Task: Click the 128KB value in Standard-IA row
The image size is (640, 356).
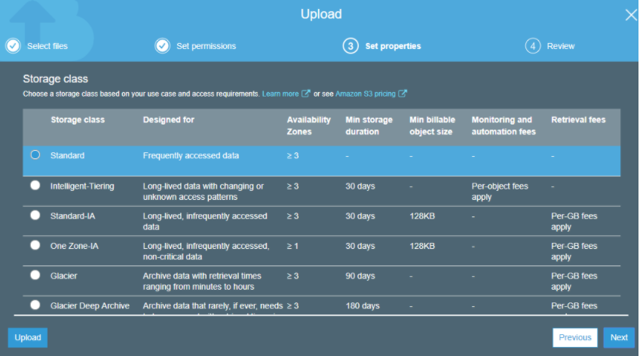Action: pyautogui.click(x=422, y=216)
